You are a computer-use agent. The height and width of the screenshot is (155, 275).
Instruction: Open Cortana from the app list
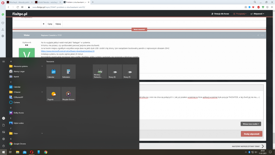(16, 102)
